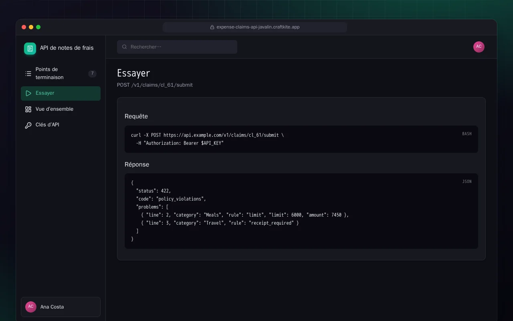Click the API de notes de frais title
The image size is (513, 321).
67,48
